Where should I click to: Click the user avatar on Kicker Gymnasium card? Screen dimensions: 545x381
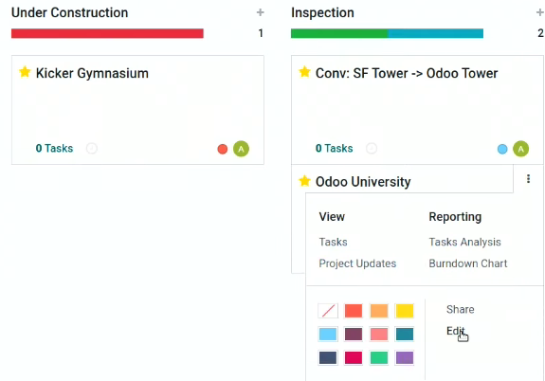241,149
